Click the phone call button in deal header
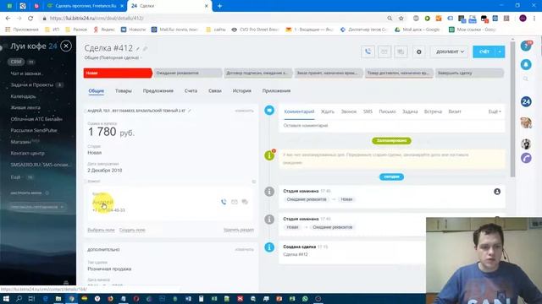The height and width of the screenshot is (304, 542). 368,52
